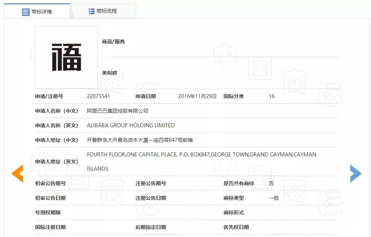
Task: Select the 福 trademark image
Action: click(66, 57)
